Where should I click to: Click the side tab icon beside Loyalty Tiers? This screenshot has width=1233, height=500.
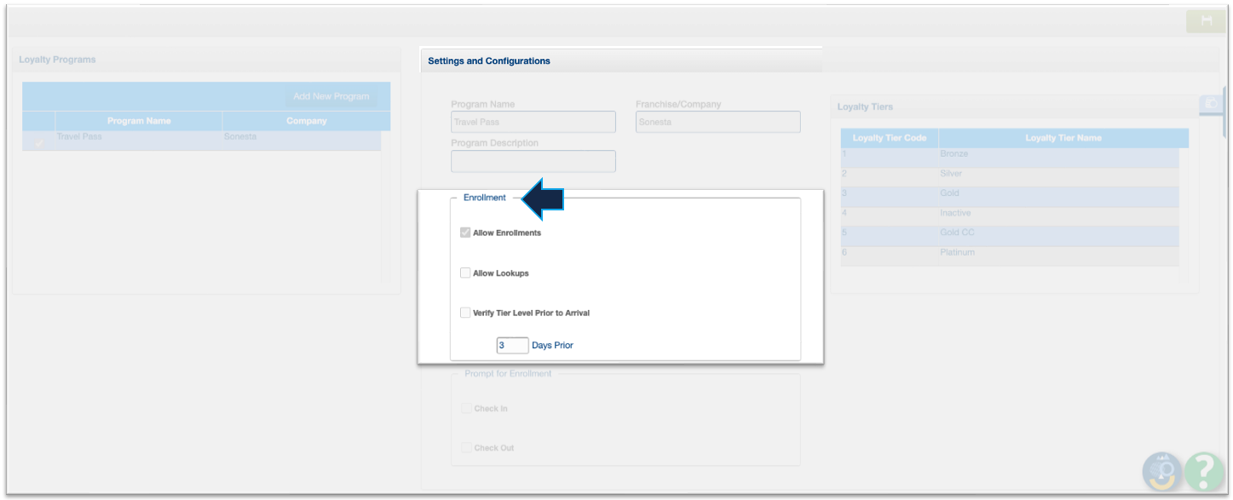click(1210, 103)
